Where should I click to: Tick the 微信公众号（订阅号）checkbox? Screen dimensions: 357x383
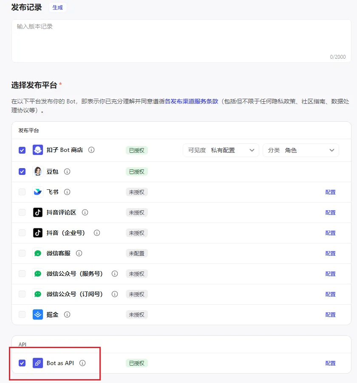click(x=22, y=294)
